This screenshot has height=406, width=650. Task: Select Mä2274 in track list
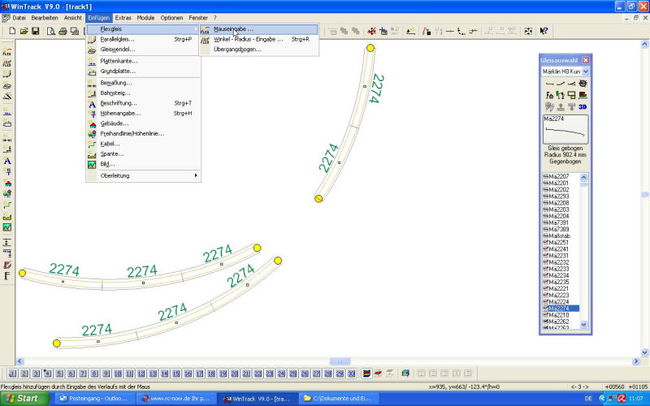[x=559, y=309]
